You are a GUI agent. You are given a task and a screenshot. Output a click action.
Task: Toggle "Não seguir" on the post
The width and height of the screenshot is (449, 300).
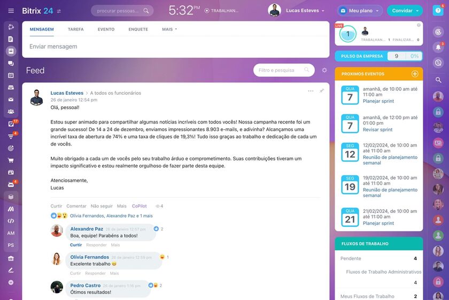coord(102,206)
